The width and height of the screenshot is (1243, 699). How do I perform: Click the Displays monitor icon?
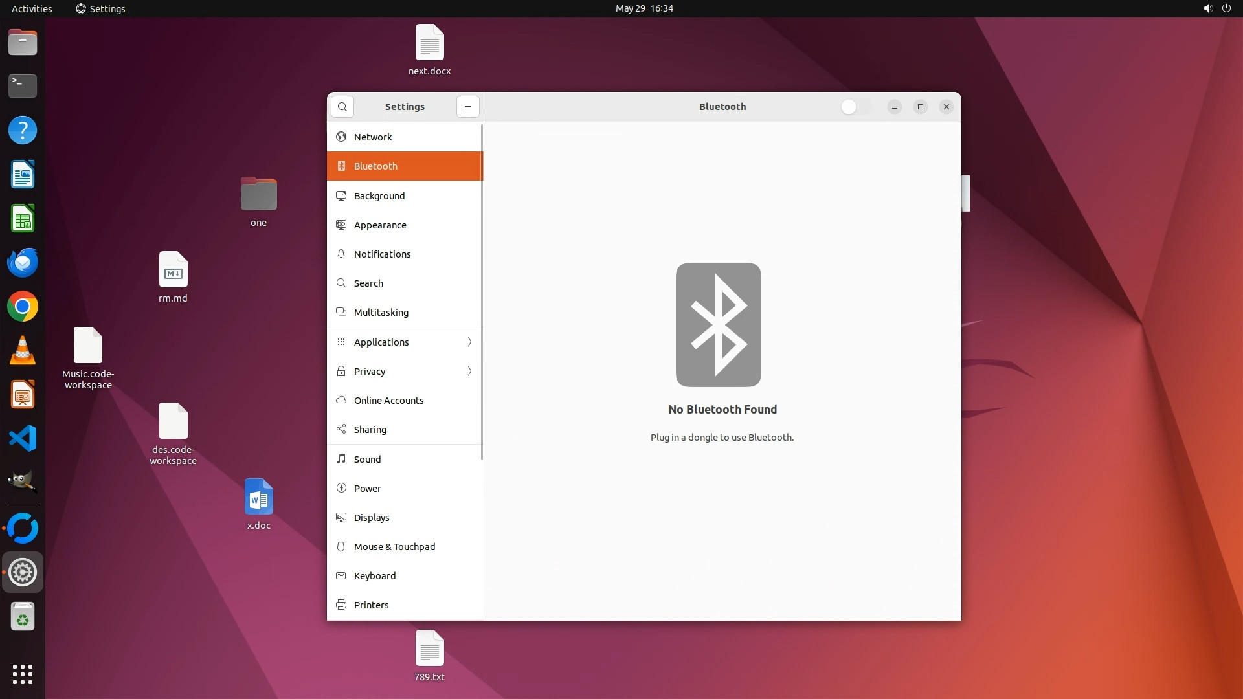(x=341, y=517)
